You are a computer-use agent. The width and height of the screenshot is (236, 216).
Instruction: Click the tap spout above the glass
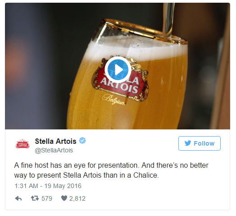[168, 20]
